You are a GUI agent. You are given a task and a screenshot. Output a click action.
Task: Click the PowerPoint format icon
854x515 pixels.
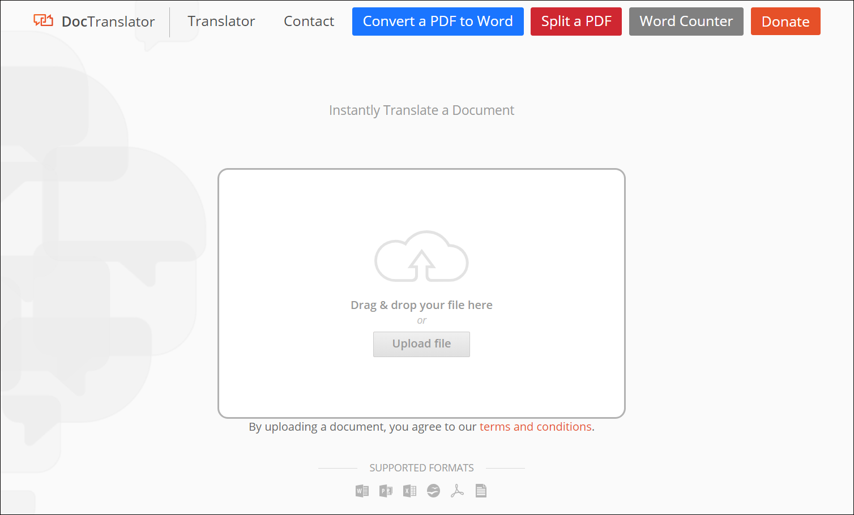(x=386, y=491)
